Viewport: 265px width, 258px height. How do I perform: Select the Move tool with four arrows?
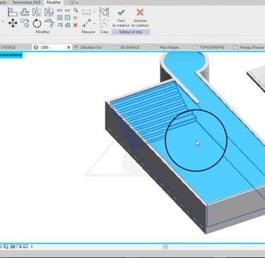click(13, 23)
